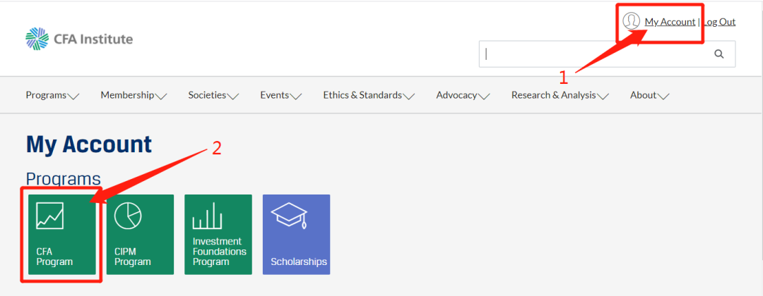Screen dimensions: 763x296
Task: Expand the About menu
Action: (x=650, y=95)
